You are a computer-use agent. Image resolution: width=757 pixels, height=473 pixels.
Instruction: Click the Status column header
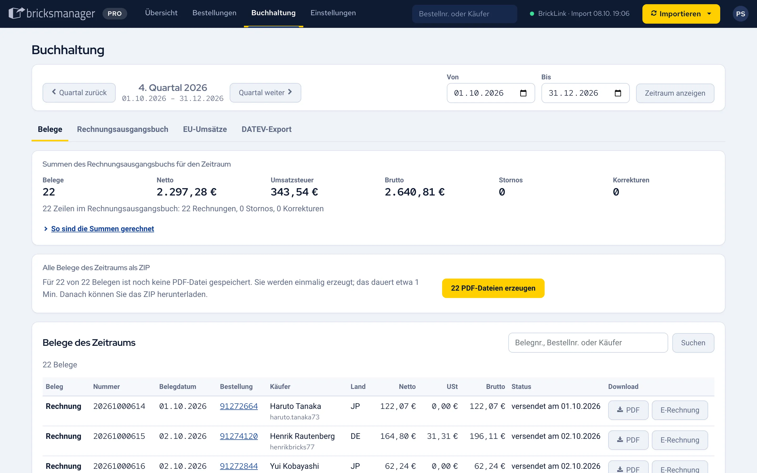point(521,387)
